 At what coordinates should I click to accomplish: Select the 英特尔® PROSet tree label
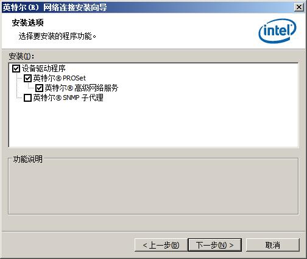click(x=60, y=78)
